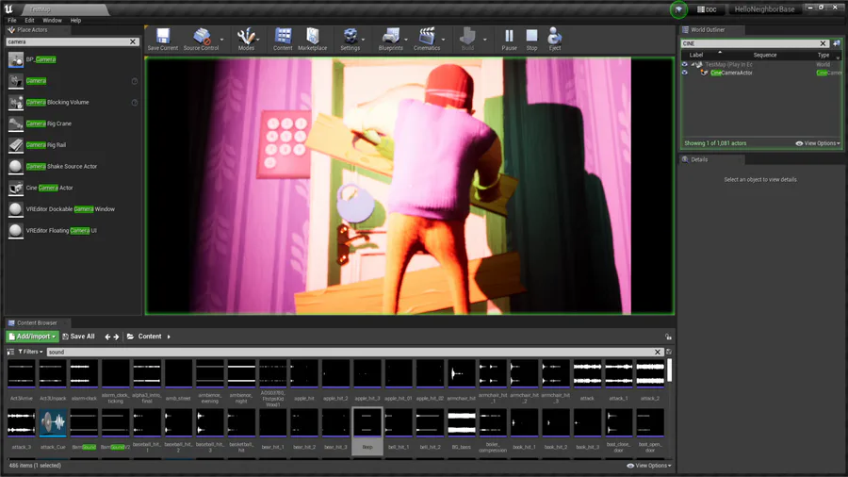Open the Filters dropdown in Content Browser
The image size is (848, 477).
pos(30,352)
